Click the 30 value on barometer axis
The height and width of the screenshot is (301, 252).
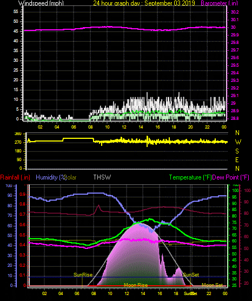233,27
